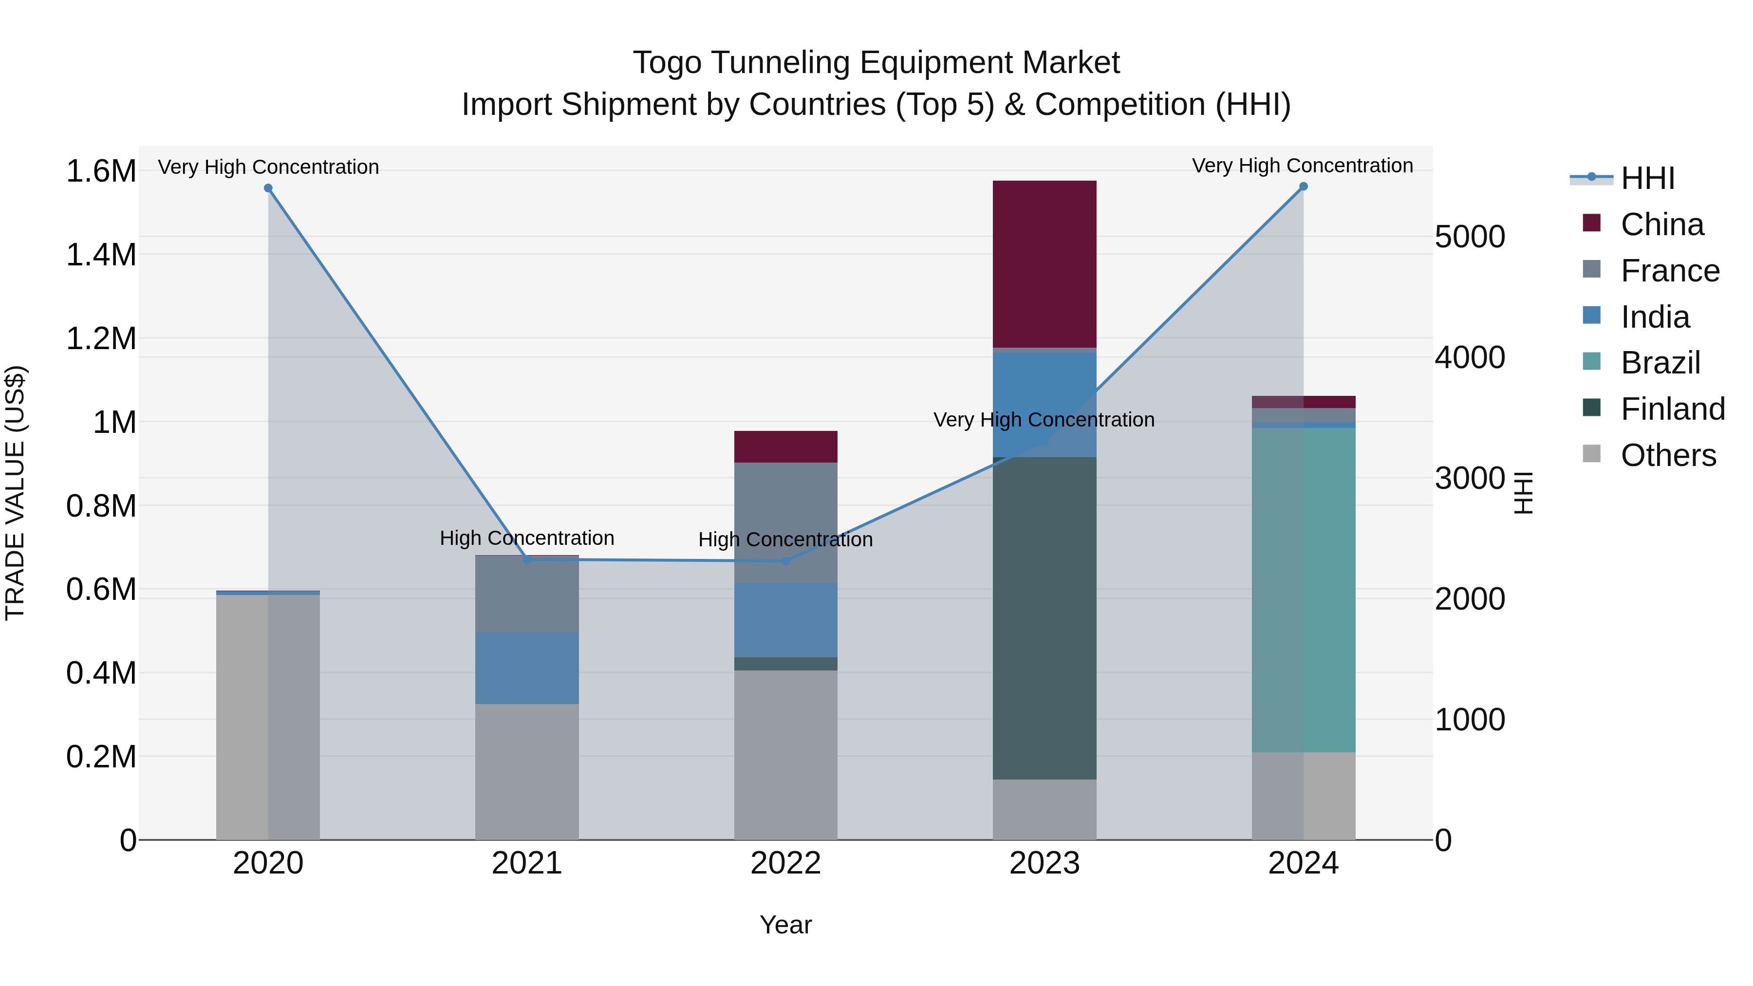The image size is (1753, 986).
Task: Select the Others segment of the 2020 bar
Action: pyautogui.click(x=268, y=717)
